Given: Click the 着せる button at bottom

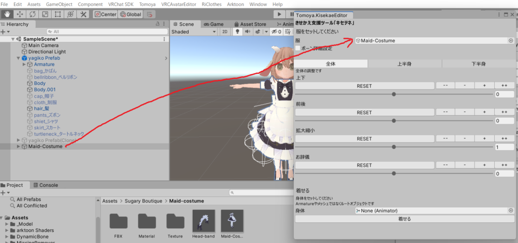Looking at the screenshot, I should pyautogui.click(x=405, y=219).
